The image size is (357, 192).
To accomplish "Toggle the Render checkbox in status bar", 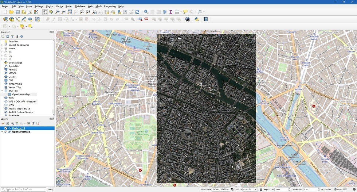I will tap(322, 189).
